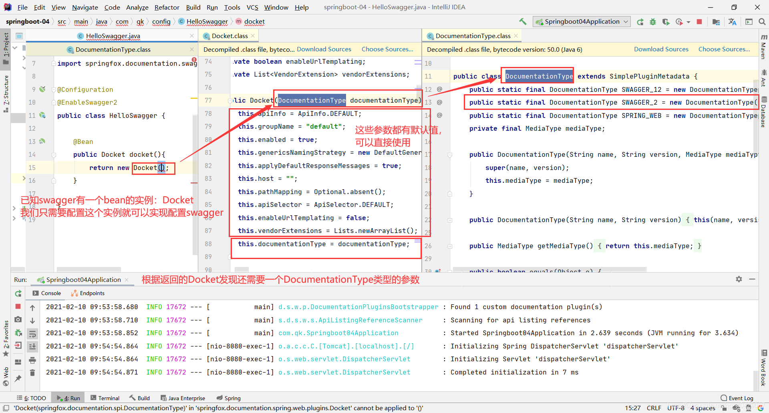Click the Build project hammer icon
769x413 pixels.
click(523, 22)
